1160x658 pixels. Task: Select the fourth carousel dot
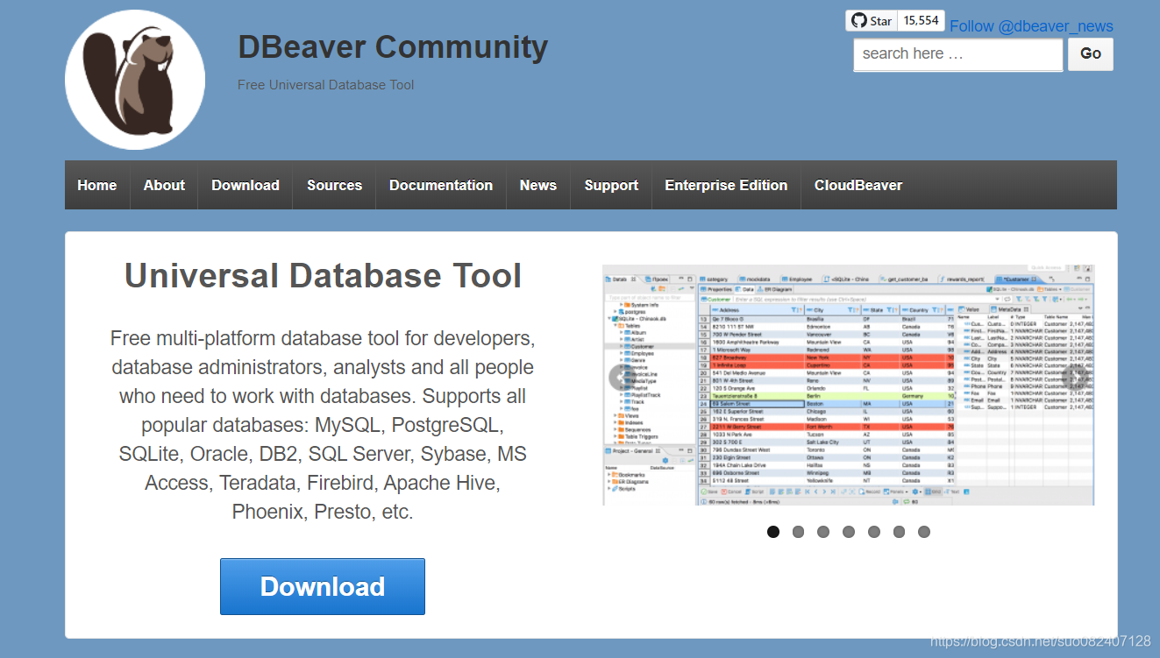849,532
